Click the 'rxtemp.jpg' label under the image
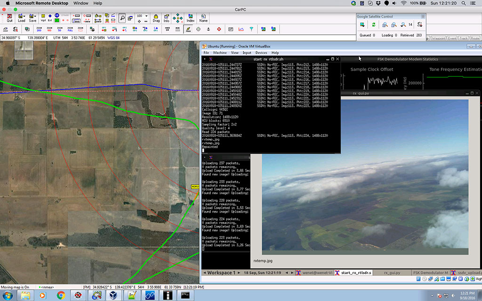Image resolution: width=482 pixels, height=301 pixels. (263, 261)
